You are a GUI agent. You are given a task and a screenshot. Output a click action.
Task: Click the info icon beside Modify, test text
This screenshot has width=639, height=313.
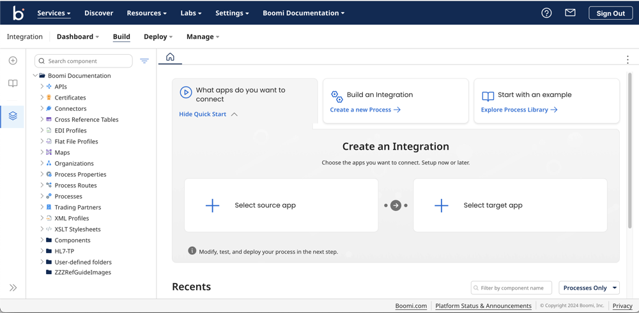(x=192, y=251)
